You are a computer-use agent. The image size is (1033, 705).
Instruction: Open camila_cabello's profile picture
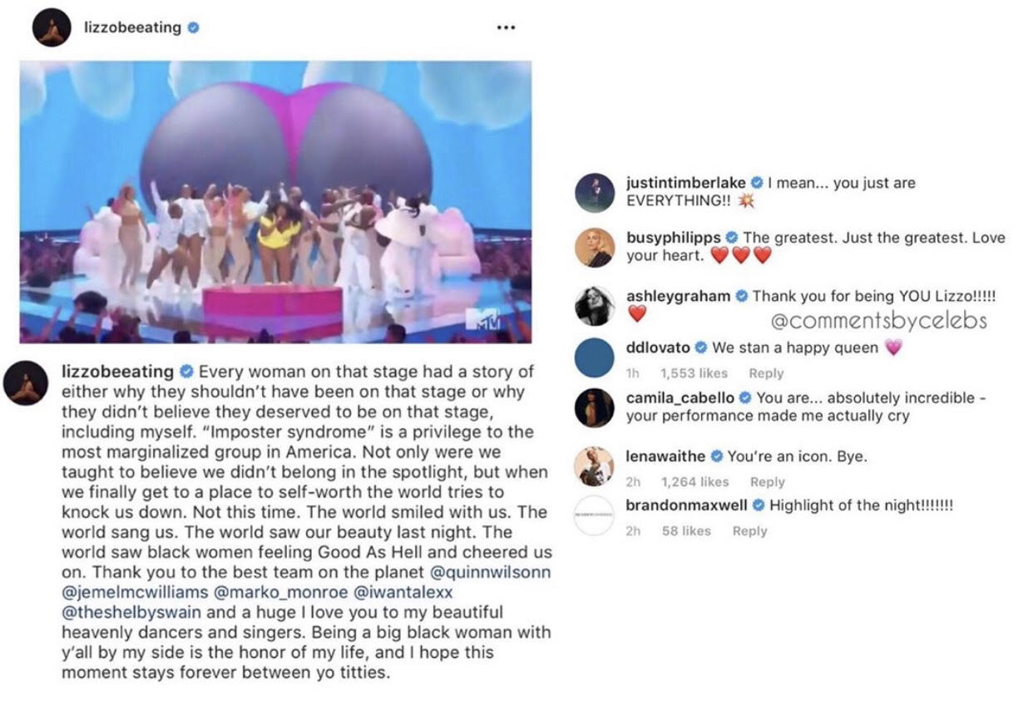coord(596,407)
